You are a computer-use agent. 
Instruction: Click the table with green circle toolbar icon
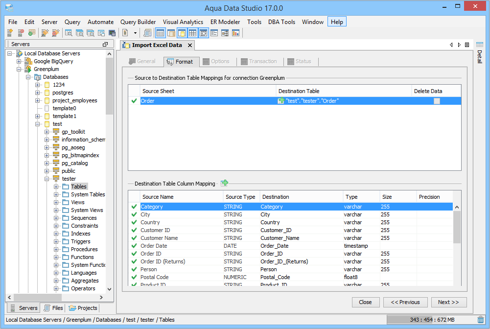pos(31,32)
